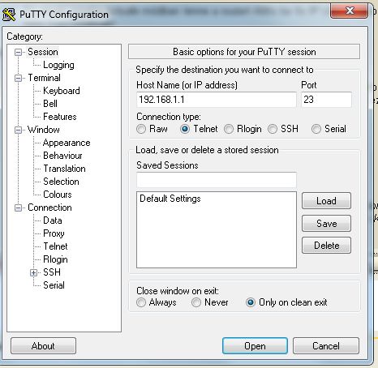Screen dimensions: 378x368
Task: Open Serial settings in category tree
Action: tap(54, 285)
